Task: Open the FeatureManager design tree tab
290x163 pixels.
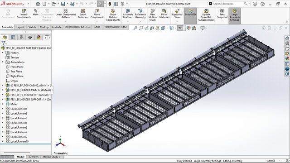Action: (x=5, y=37)
